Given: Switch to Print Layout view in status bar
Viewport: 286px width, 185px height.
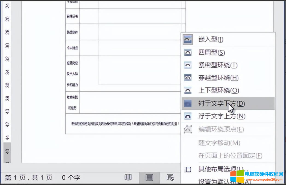Looking at the screenshot, I should point(149,178).
